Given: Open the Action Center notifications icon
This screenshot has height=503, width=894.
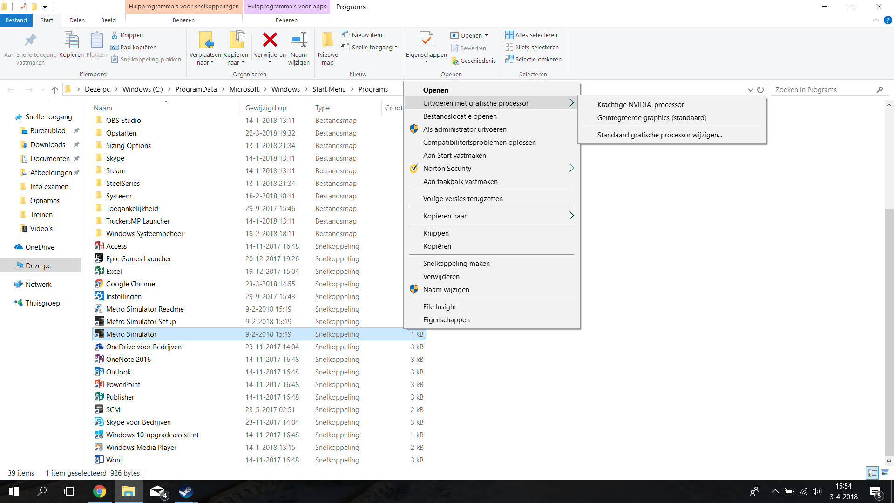Looking at the screenshot, I should 875,492.
